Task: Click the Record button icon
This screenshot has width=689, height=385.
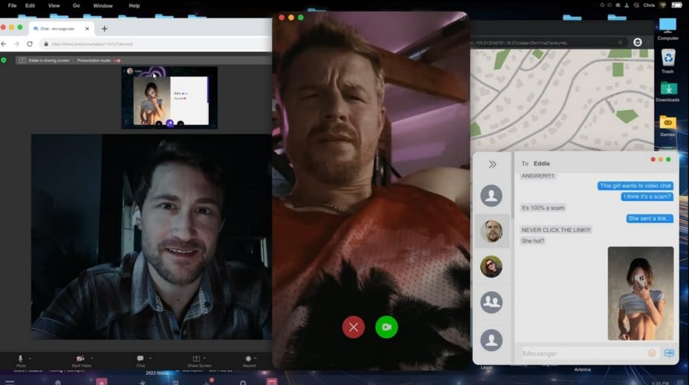Action: tap(248, 358)
